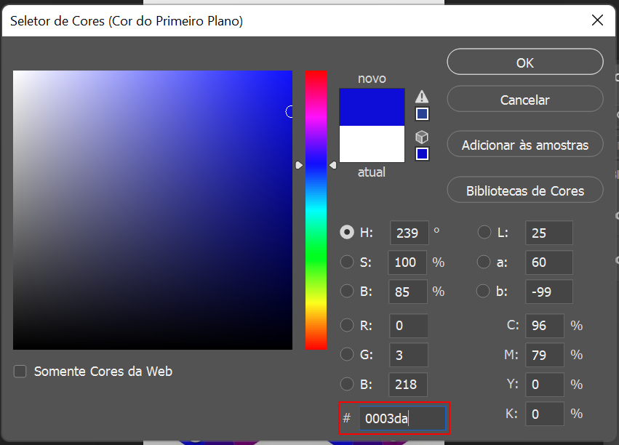Click the H hue value field showing 239
Viewport: 619px width, 445px height.
coord(409,233)
